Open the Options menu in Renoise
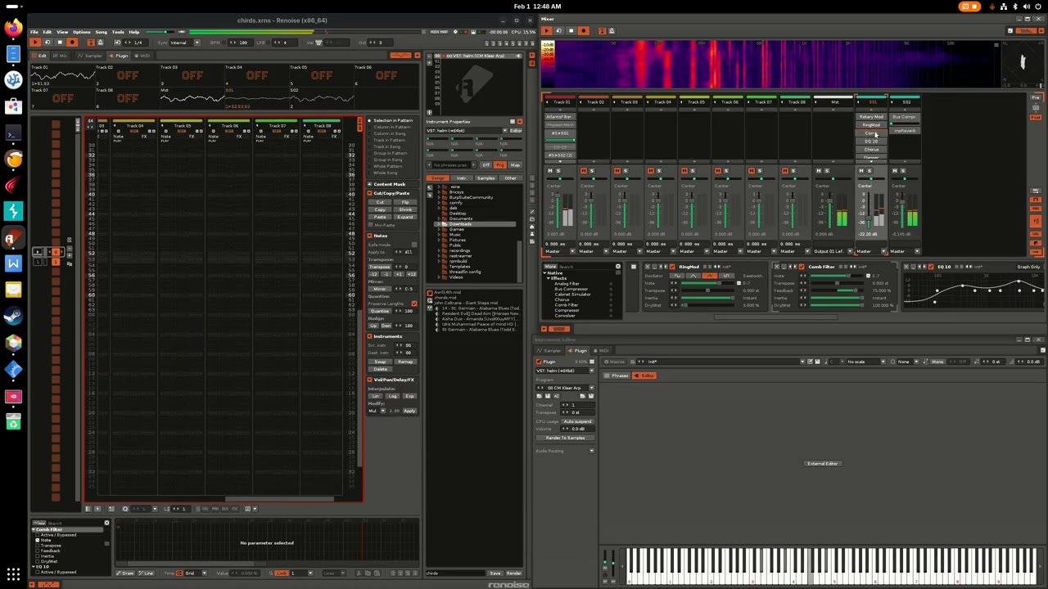This screenshot has width=1048, height=589. pyautogui.click(x=81, y=32)
